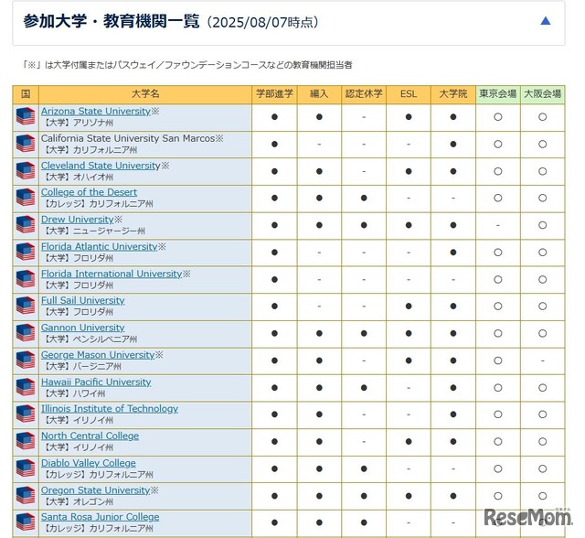The width and height of the screenshot is (585, 538).
Task: Click the 東京会場 column header
Action: 497,94
